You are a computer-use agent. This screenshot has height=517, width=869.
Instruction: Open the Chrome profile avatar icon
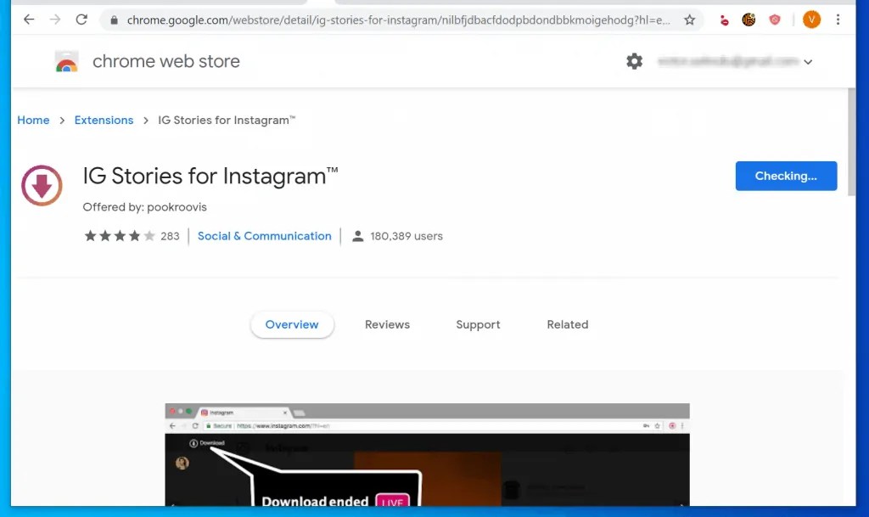pyautogui.click(x=810, y=18)
